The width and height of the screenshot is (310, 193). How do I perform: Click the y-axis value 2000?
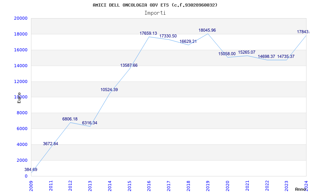[x=22, y=160]
